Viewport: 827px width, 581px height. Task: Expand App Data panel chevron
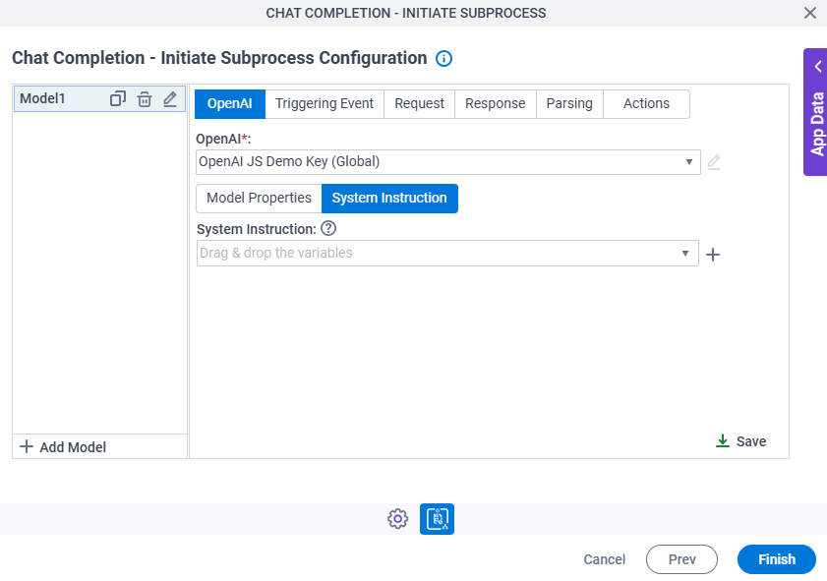(818, 67)
